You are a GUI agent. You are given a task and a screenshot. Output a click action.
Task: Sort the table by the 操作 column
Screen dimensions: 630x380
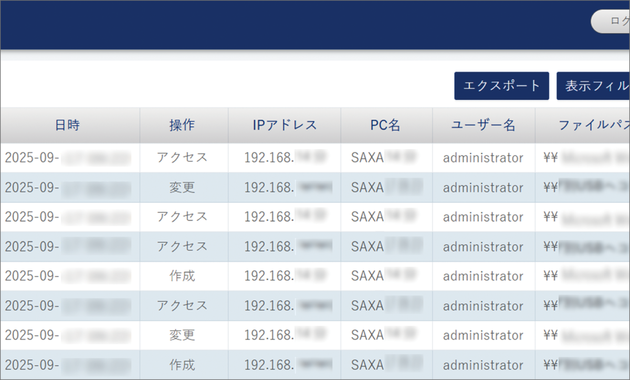pos(184,125)
